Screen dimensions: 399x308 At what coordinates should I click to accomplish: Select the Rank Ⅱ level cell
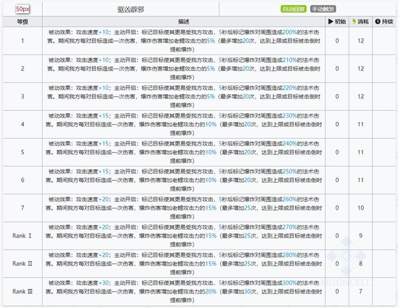[23, 264]
